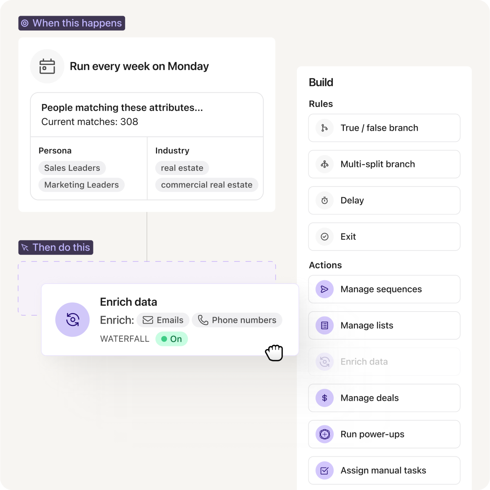Choose the Run power-ups action
The height and width of the screenshot is (490, 490).
click(x=384, y=434)
